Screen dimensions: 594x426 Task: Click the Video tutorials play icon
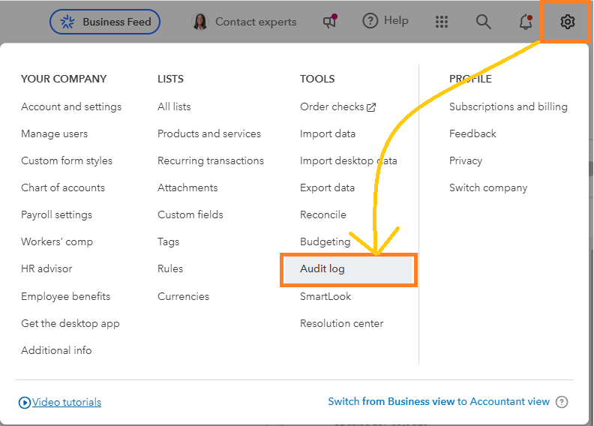[x=25, y=403]
